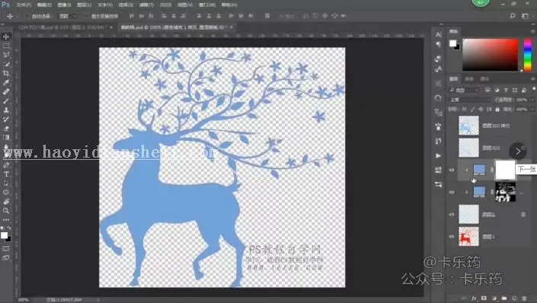Select the Lasso tool

(6, 55)
